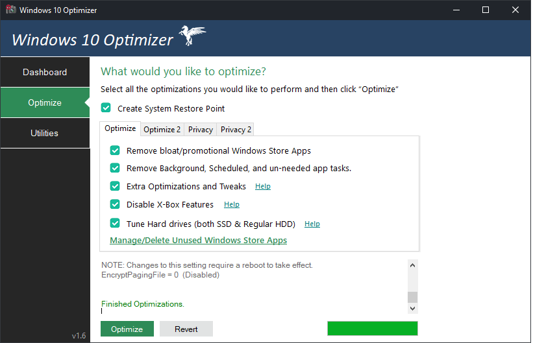Viewport: 533px width, 343px height.
Task: Select the first Optimize tab
Action: pos(120,128)
